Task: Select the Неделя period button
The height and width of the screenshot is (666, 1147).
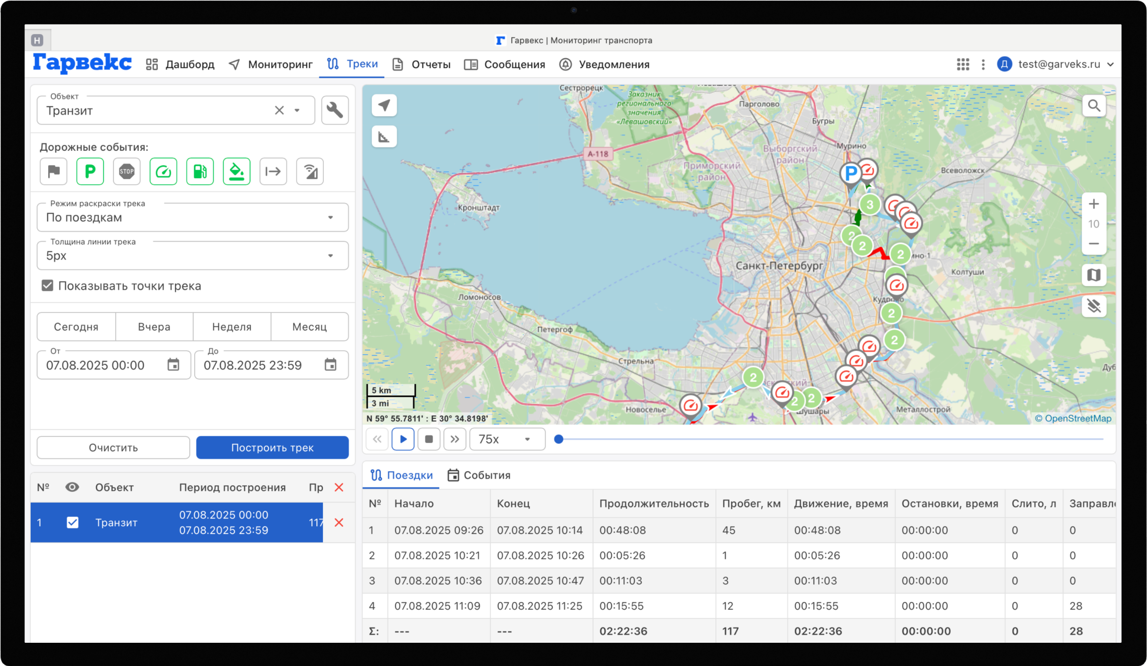Action: [232, 327]
